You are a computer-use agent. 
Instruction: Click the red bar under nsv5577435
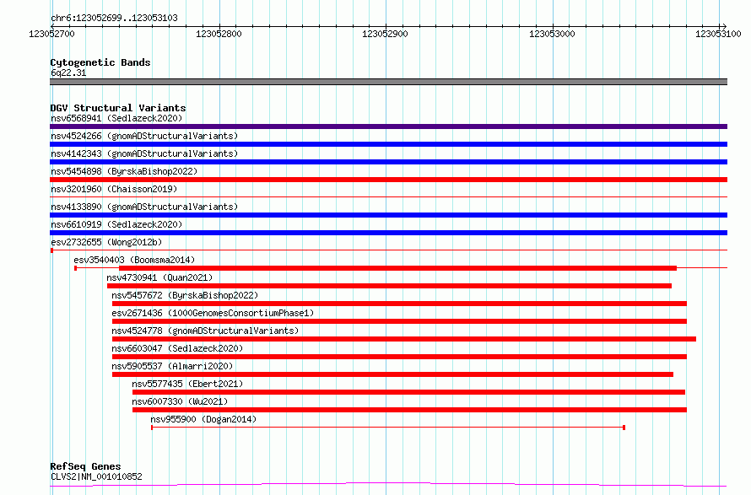(x=408, y=392)
